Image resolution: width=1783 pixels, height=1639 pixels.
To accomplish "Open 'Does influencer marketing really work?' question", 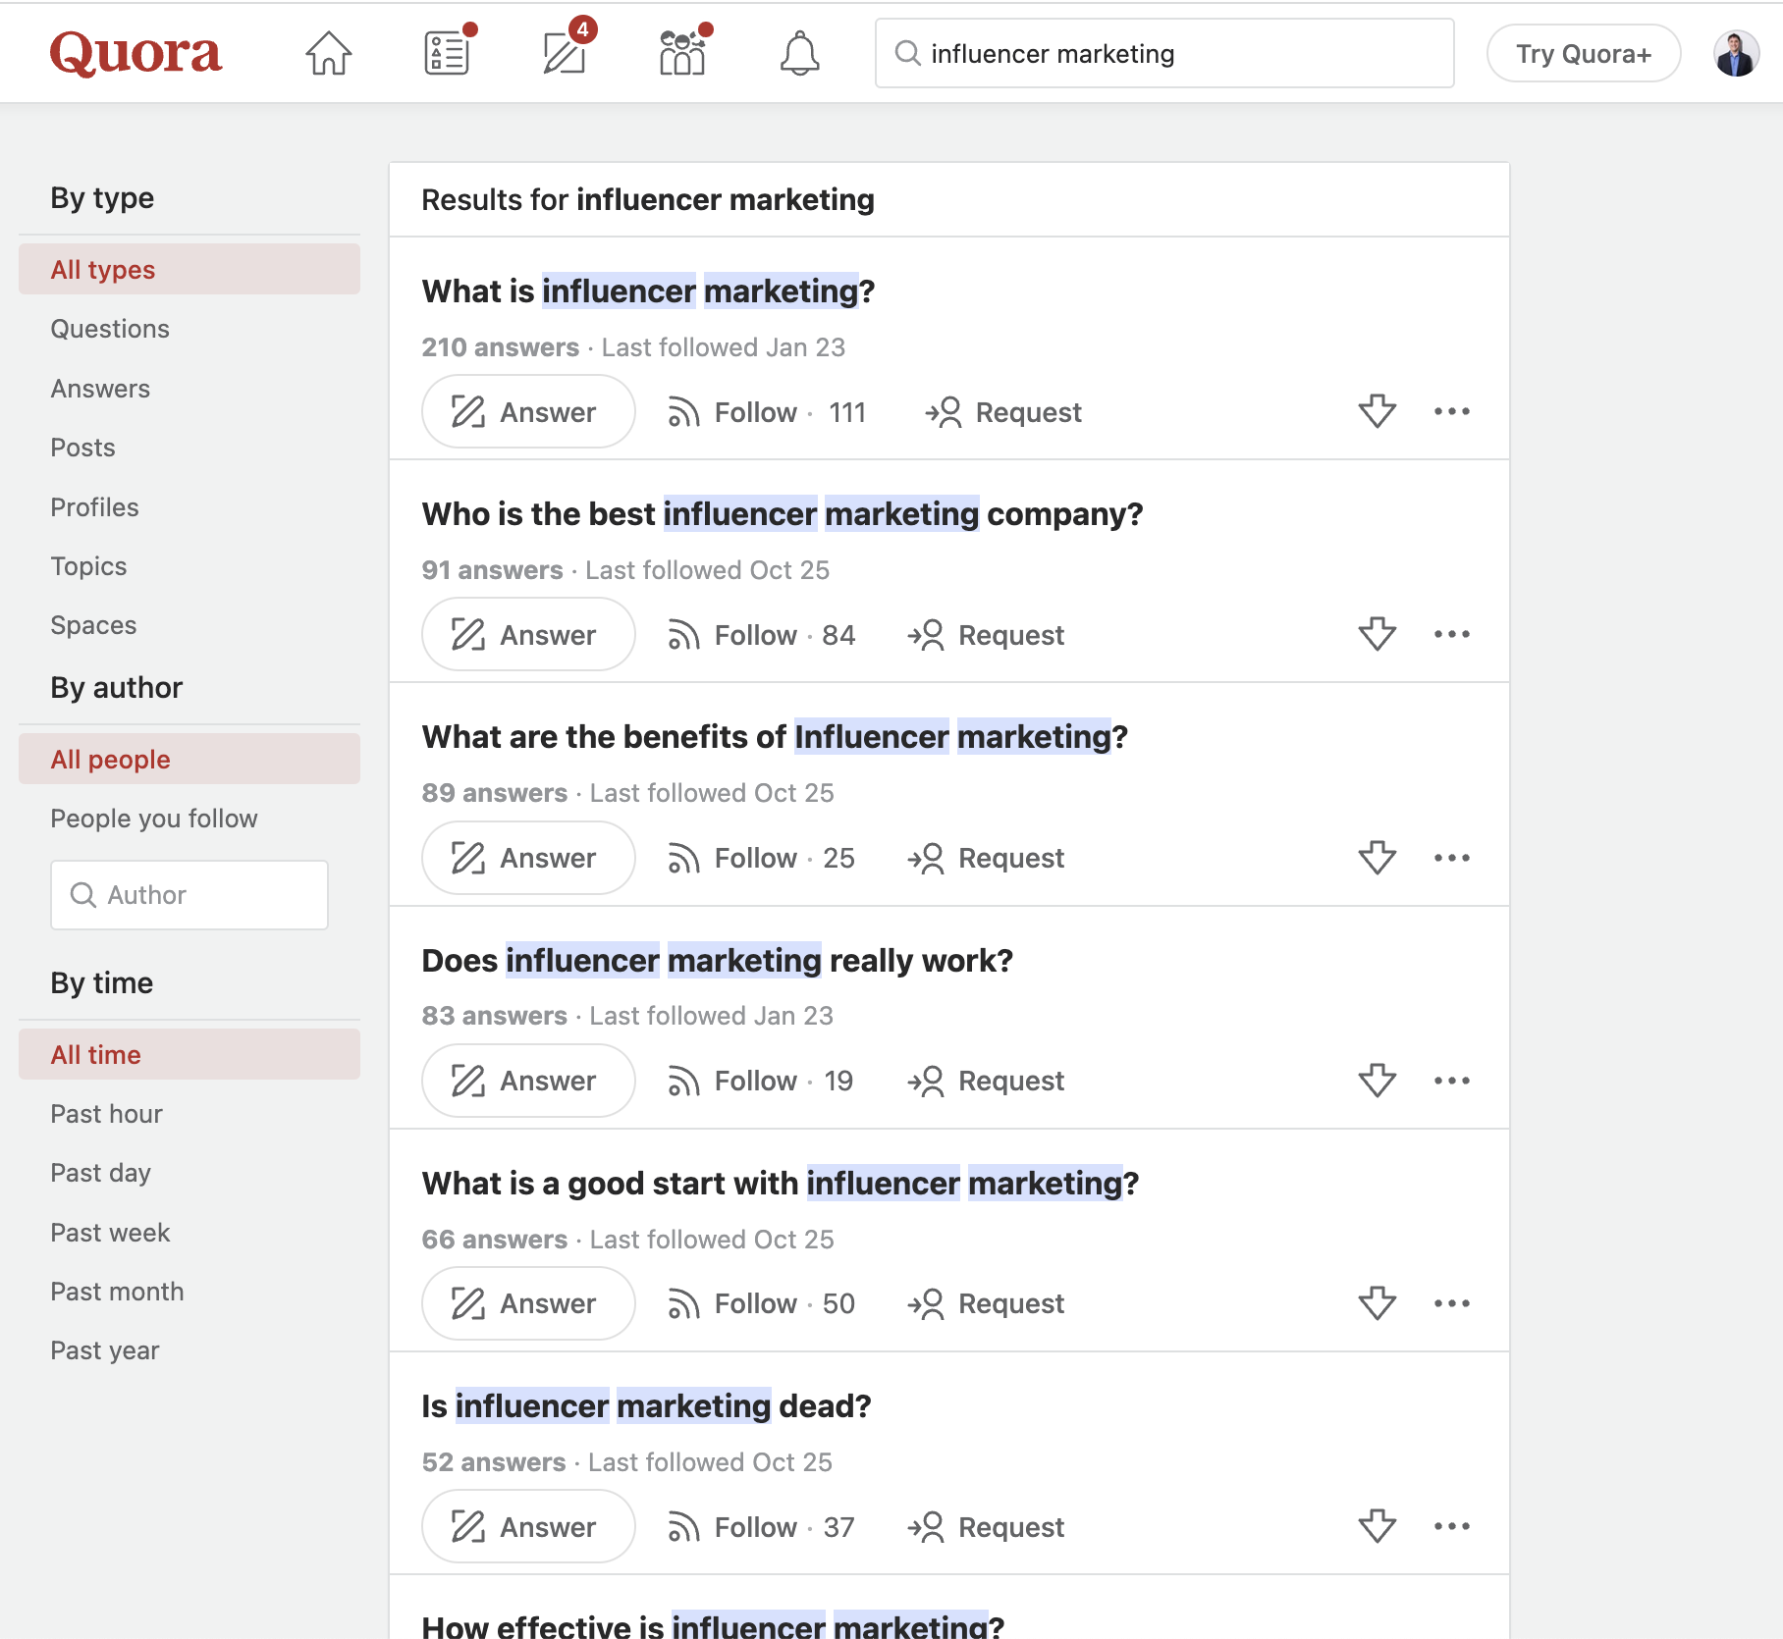I will tap(717, 961).
